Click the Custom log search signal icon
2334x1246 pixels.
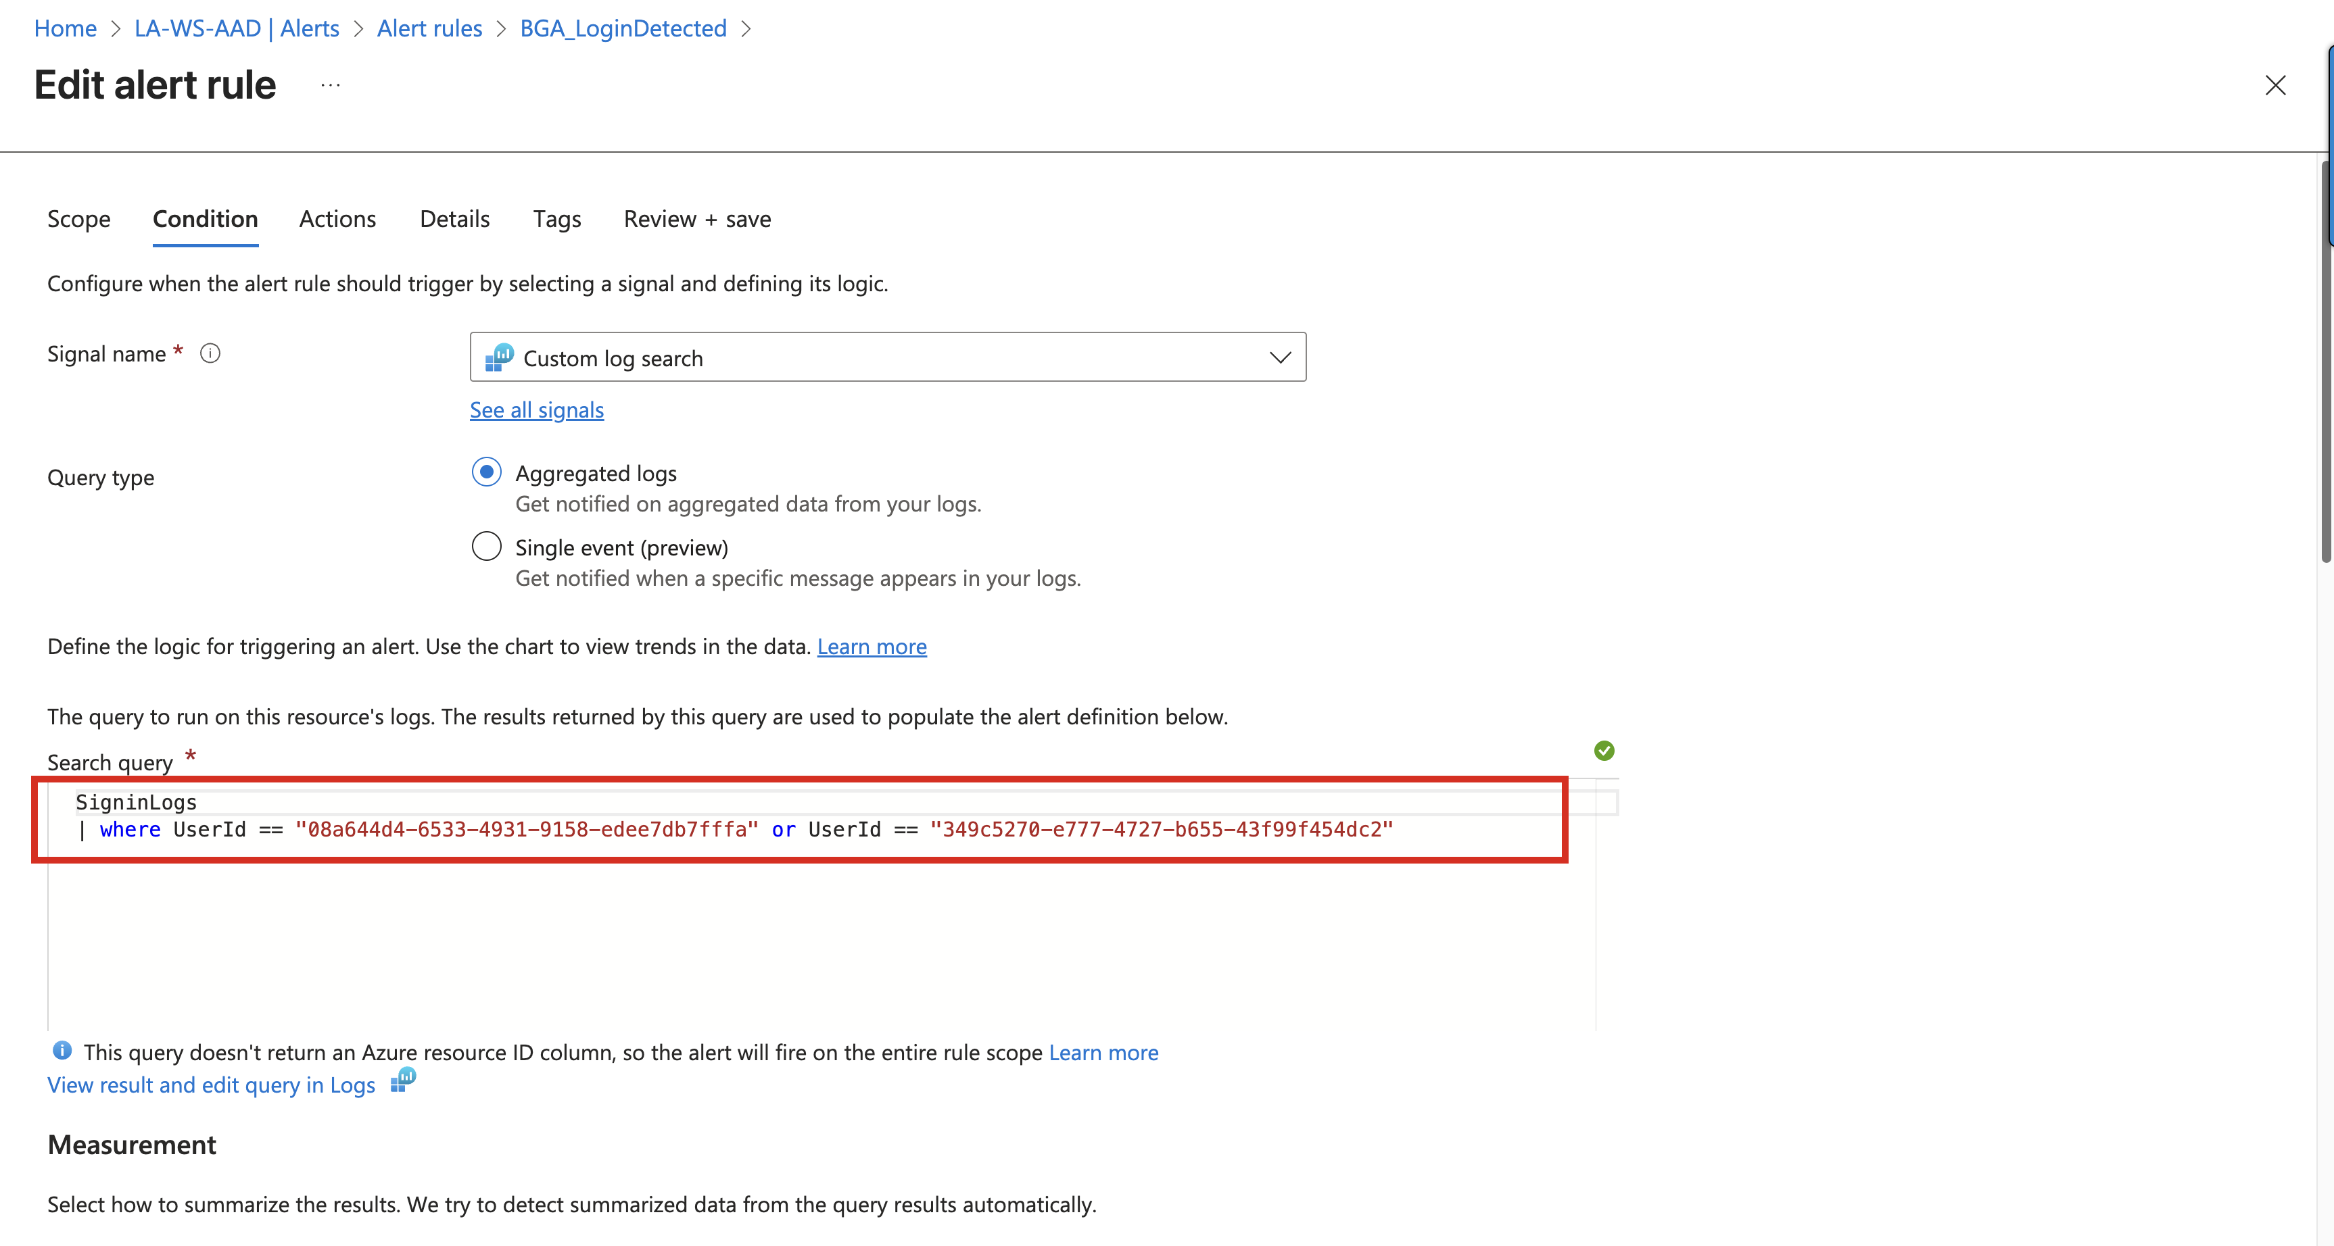(x=499, y=357)
